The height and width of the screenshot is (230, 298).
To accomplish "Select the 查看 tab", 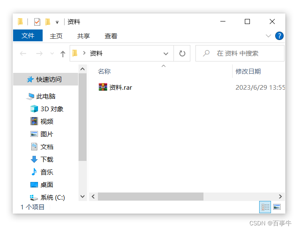I will (x=111, y=36).
